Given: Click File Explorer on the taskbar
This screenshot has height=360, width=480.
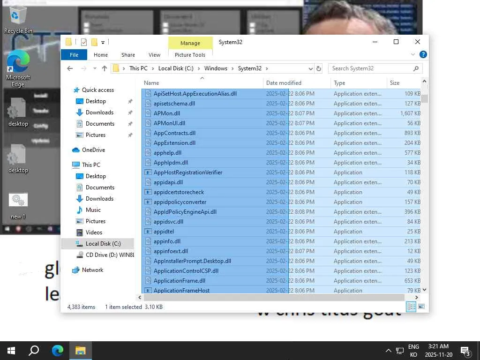Looking at the screenshot, I should tap(81, 351).
